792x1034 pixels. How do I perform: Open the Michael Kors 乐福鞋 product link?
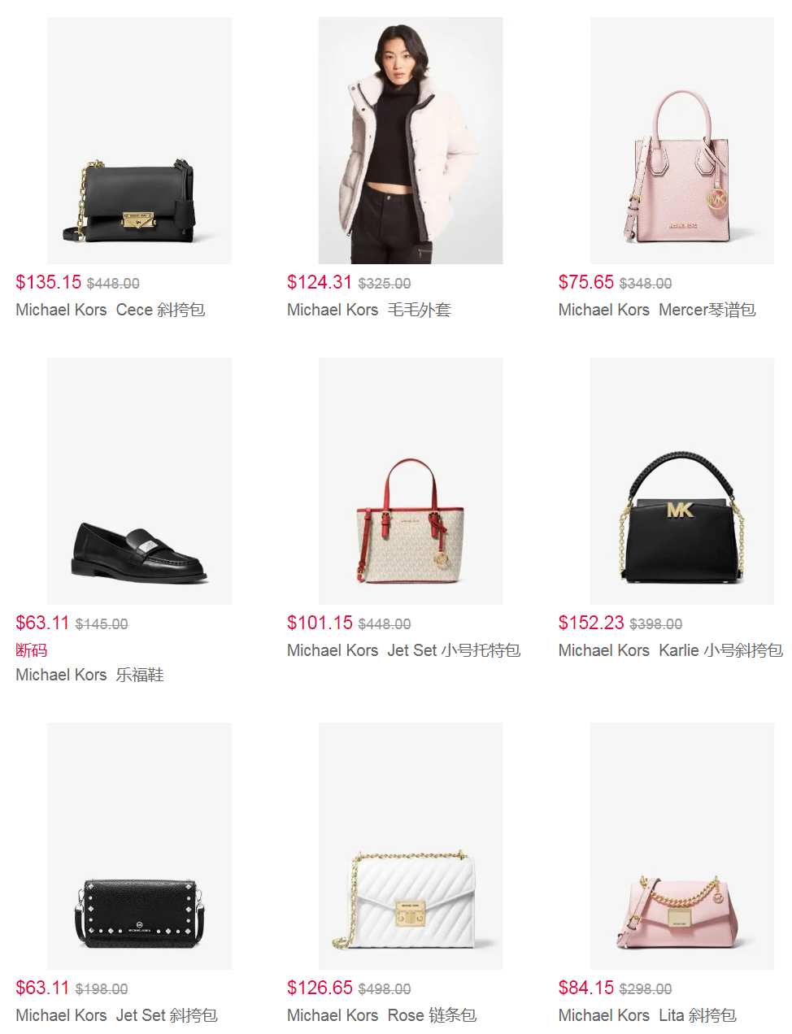click(90, 675)
